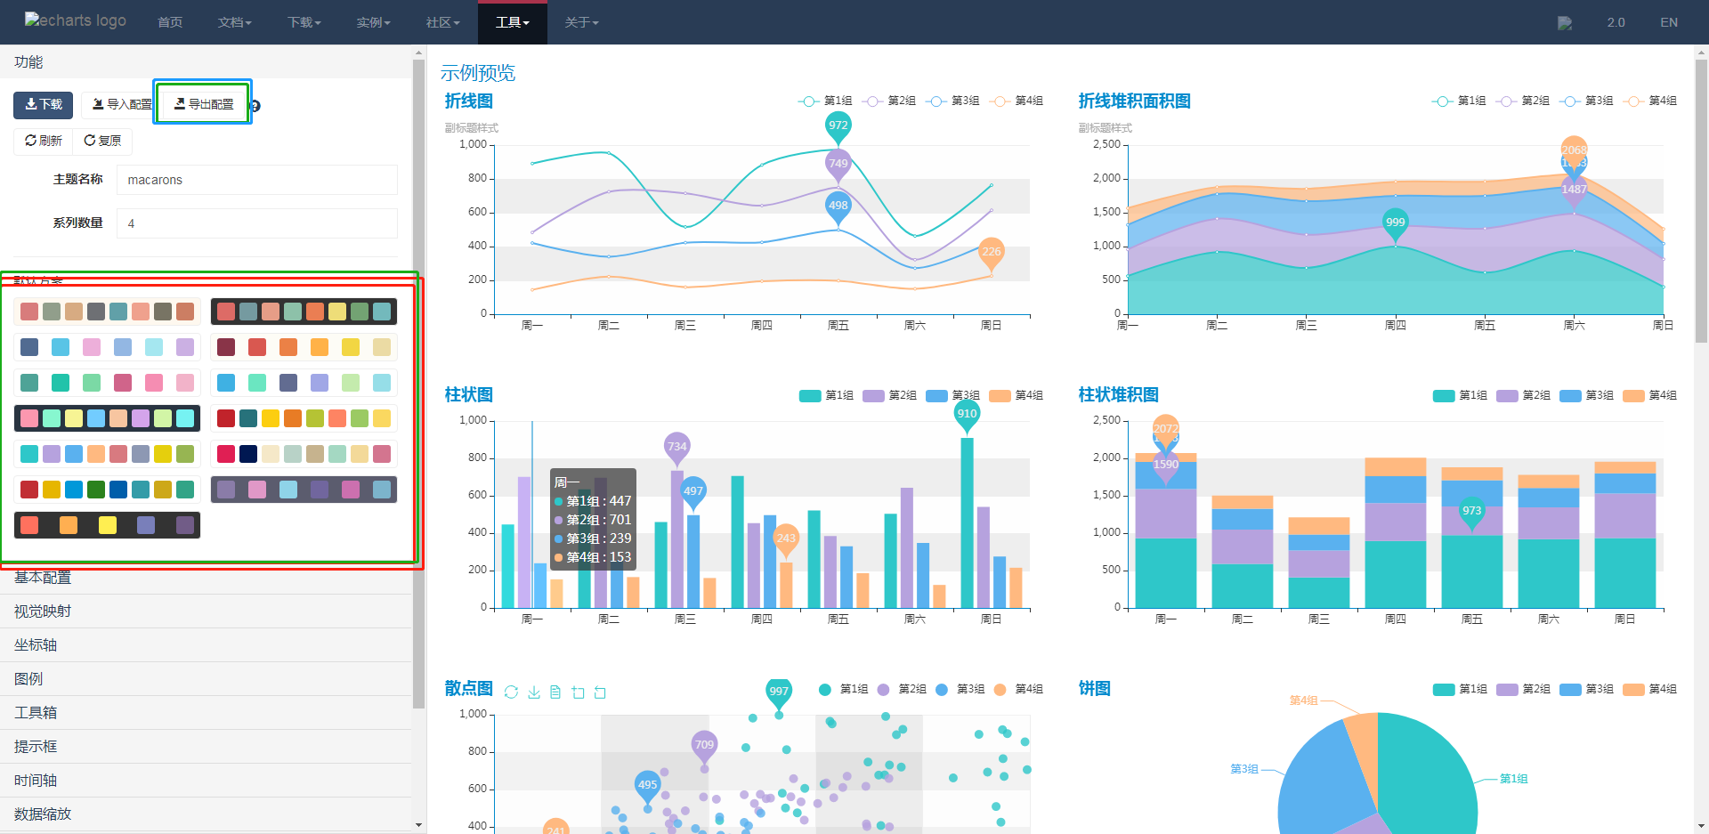Click the scatter chart save-as-image icon
1709x834 pixels.
534,692
